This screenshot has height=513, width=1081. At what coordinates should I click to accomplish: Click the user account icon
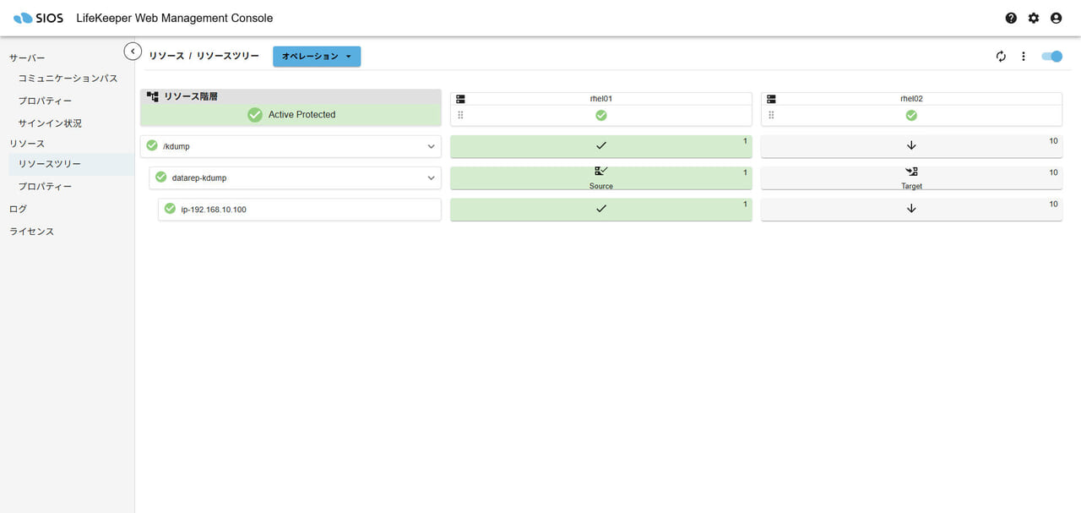(1056, 18)
